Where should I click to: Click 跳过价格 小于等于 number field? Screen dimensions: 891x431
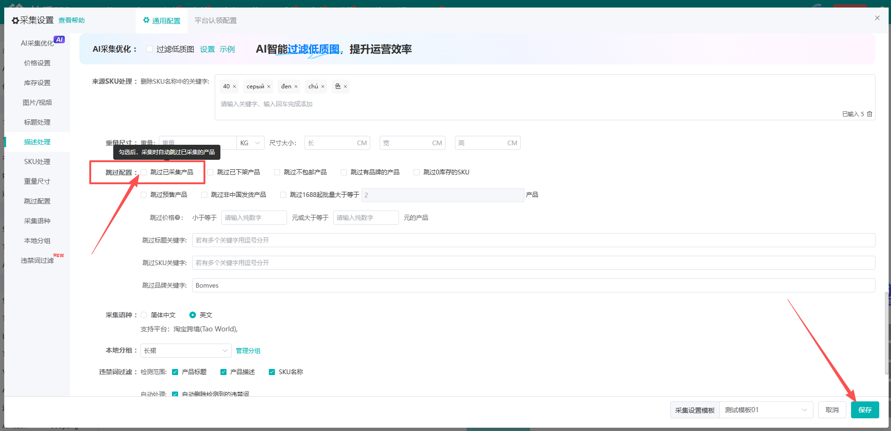[x=254, y=218]
